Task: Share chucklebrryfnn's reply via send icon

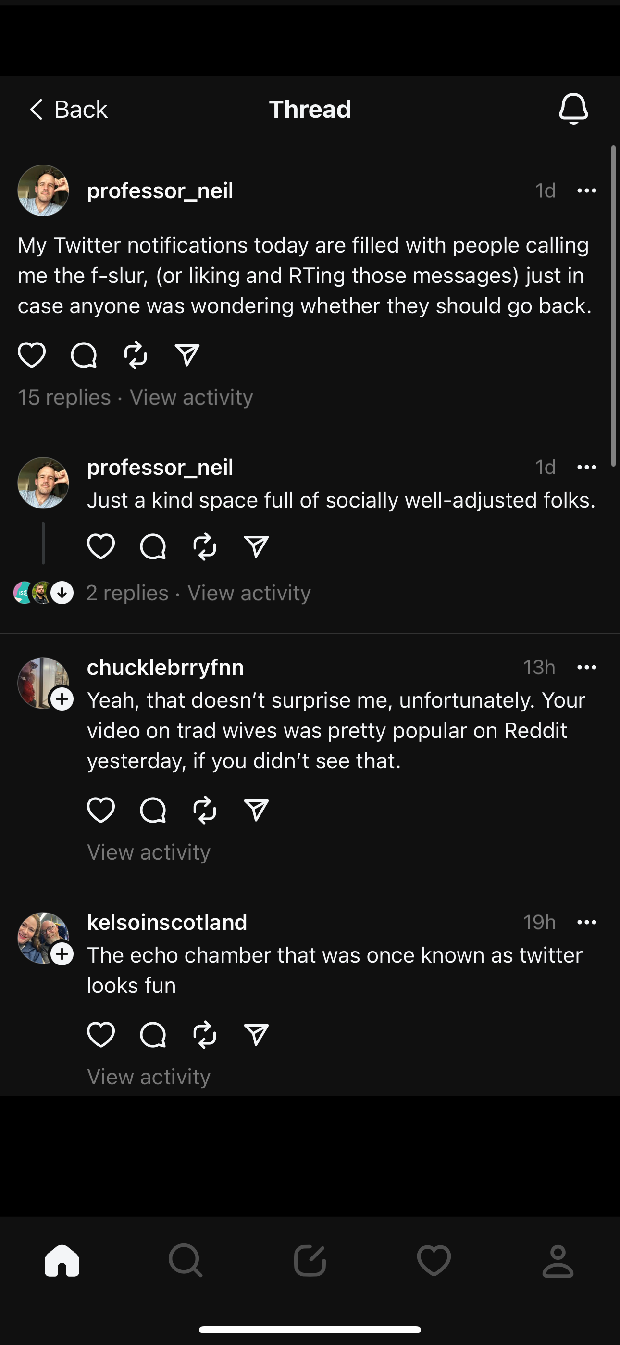Action: 256,810
